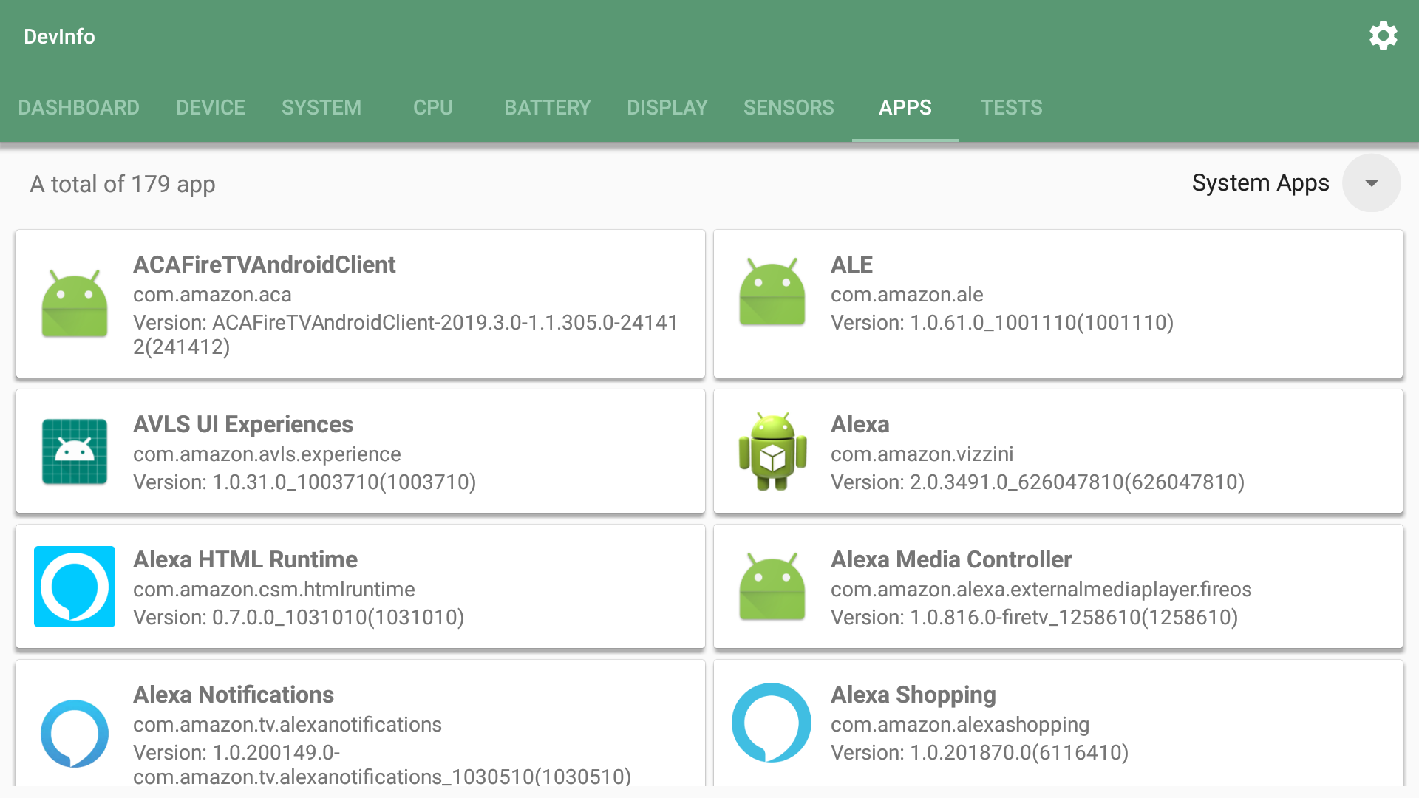Click the Alexa Notifications app icon
Screen dimensions: 1419x798
point(74,731)
